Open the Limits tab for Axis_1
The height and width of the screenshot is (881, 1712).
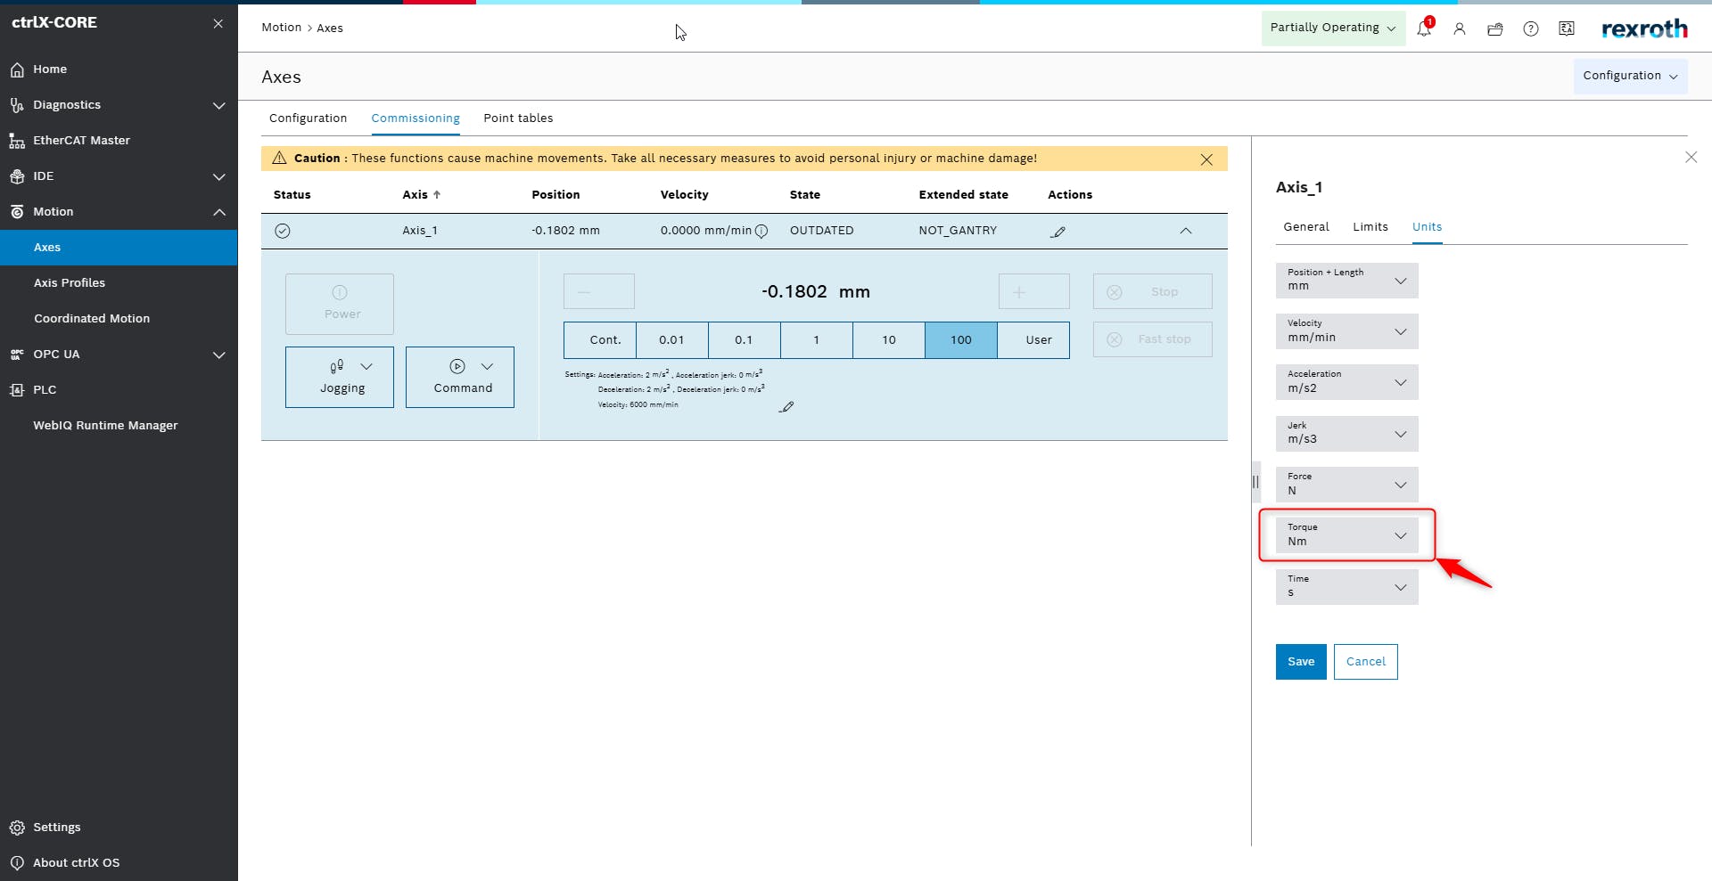tap(1370, 227)
